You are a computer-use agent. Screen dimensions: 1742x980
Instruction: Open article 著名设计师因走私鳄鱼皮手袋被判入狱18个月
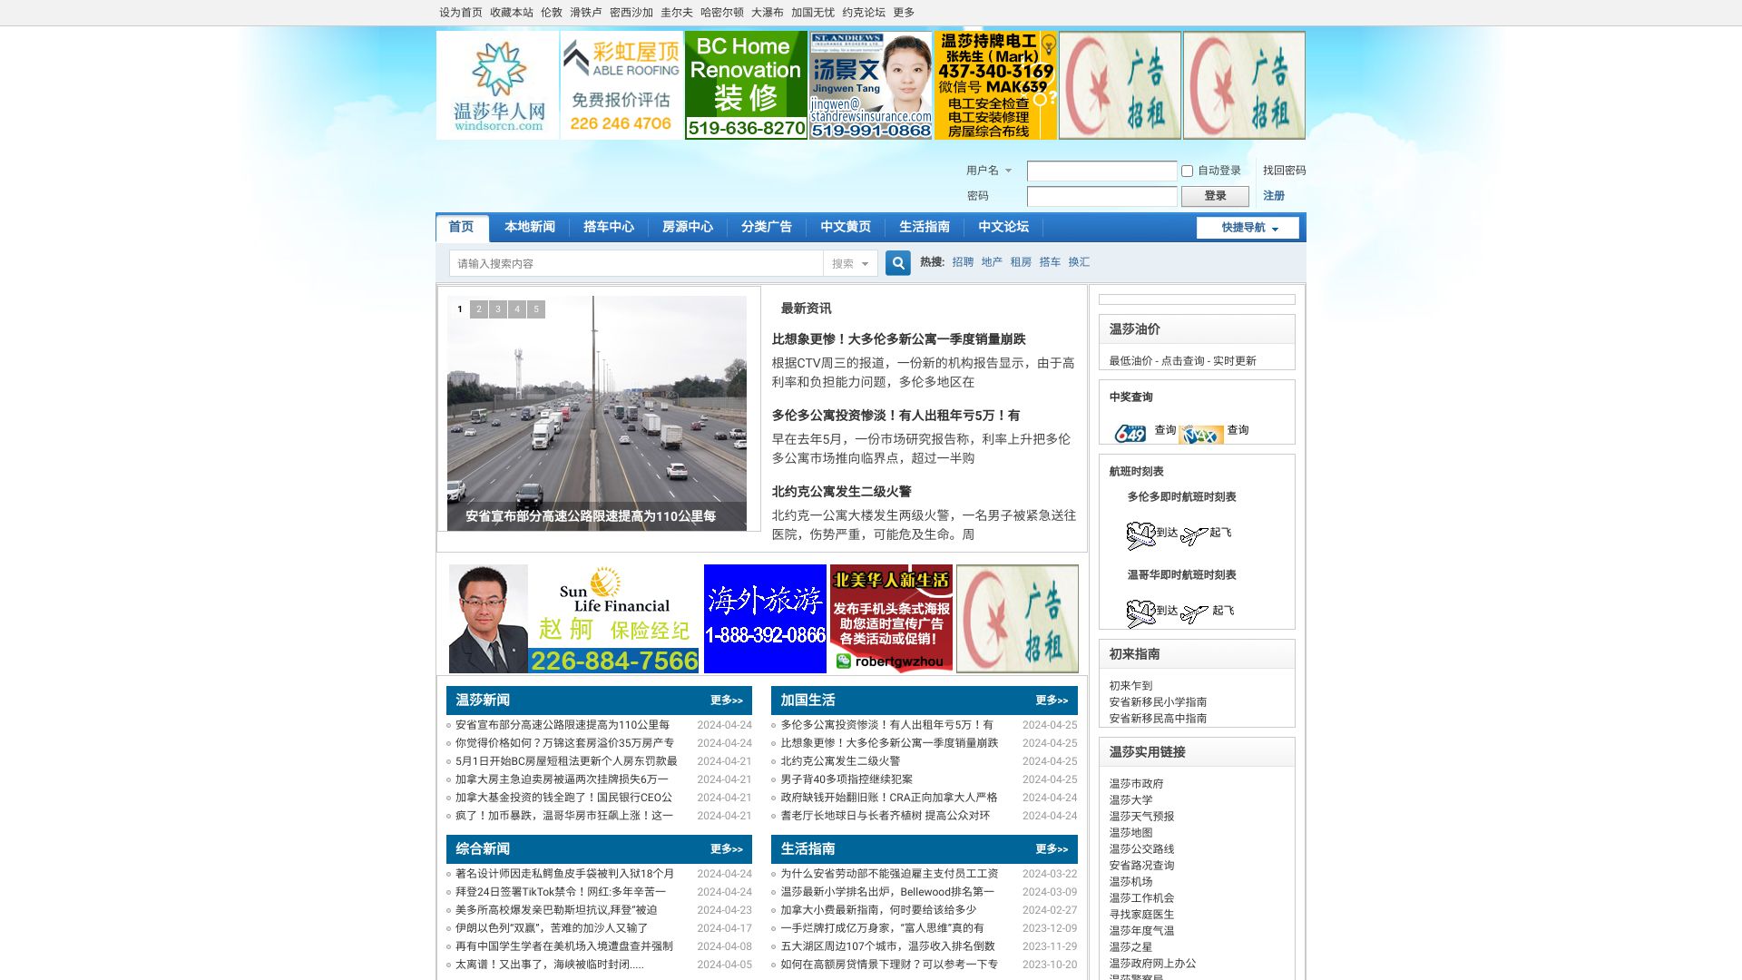pyautogui.click(x=564, y=874)
